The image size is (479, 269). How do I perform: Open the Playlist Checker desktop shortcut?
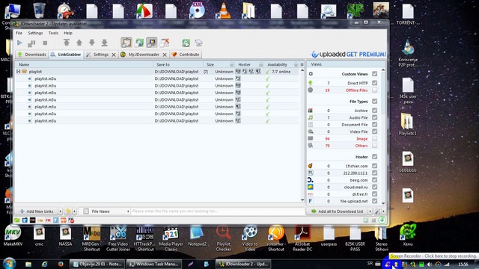pyautogui.click(x=224, y=239)
